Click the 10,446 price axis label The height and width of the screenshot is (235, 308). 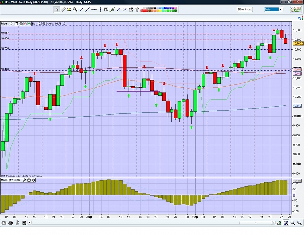tap(297, 73)
